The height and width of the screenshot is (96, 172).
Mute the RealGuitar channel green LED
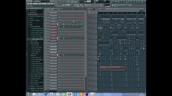point(45,24)
